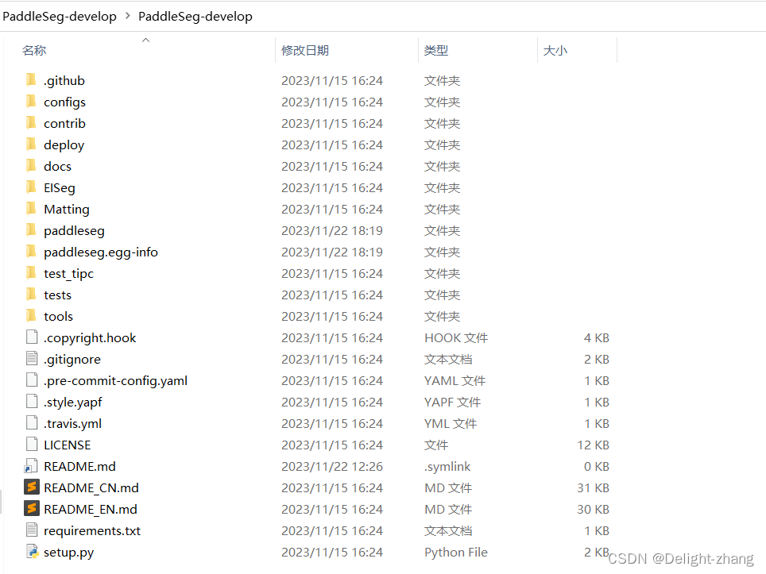The height and width of the screenshot is (574, 766).
Task: Select the test_tipc folder name
Action: 68,274
